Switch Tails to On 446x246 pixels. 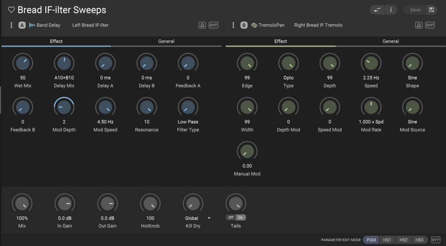pyautogui.click(x=240, y=218)
